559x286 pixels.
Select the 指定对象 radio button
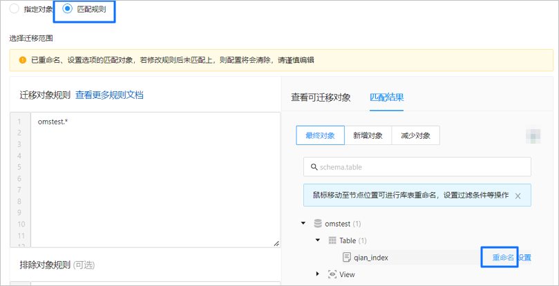[x=15, y=9]
